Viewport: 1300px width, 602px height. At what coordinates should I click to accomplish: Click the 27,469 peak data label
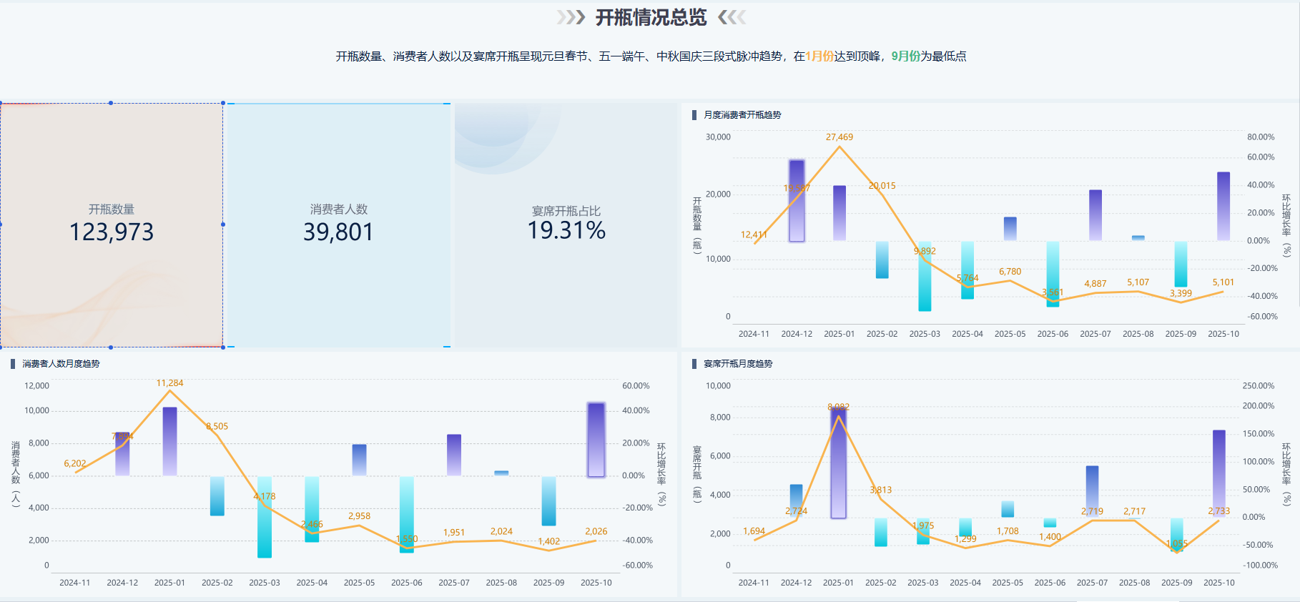coord(839,137)
